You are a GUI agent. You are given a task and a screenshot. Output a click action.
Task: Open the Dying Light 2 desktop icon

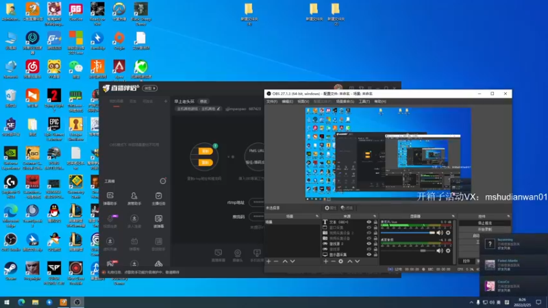54,100
